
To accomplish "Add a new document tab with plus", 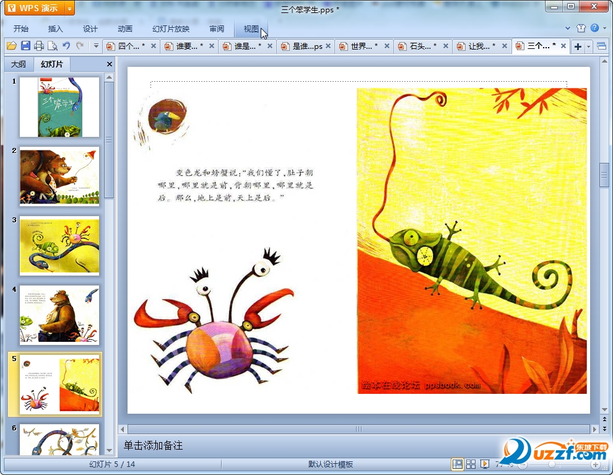I will pyautogui.click(x=578, y=46).
